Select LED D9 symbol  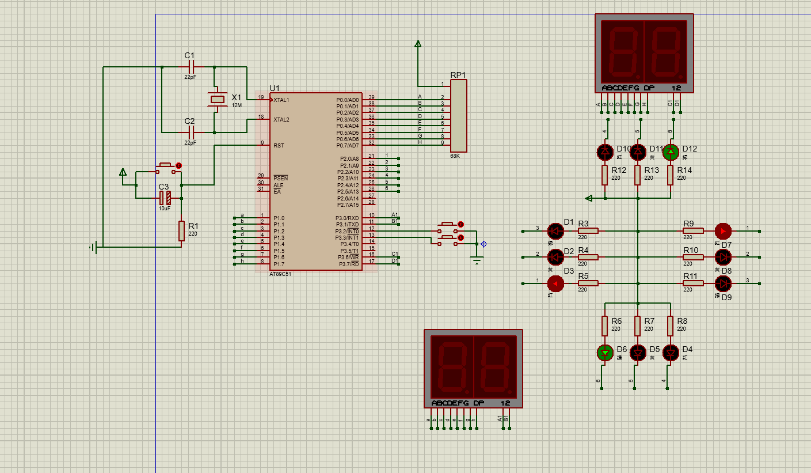(x=723, y=283)
